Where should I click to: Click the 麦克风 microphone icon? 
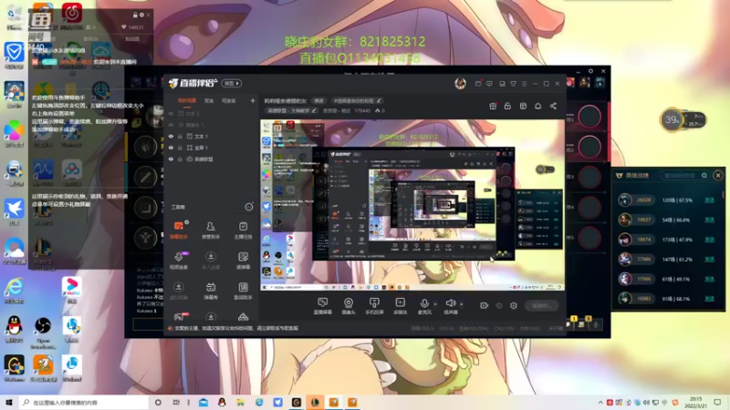point(424,303)
